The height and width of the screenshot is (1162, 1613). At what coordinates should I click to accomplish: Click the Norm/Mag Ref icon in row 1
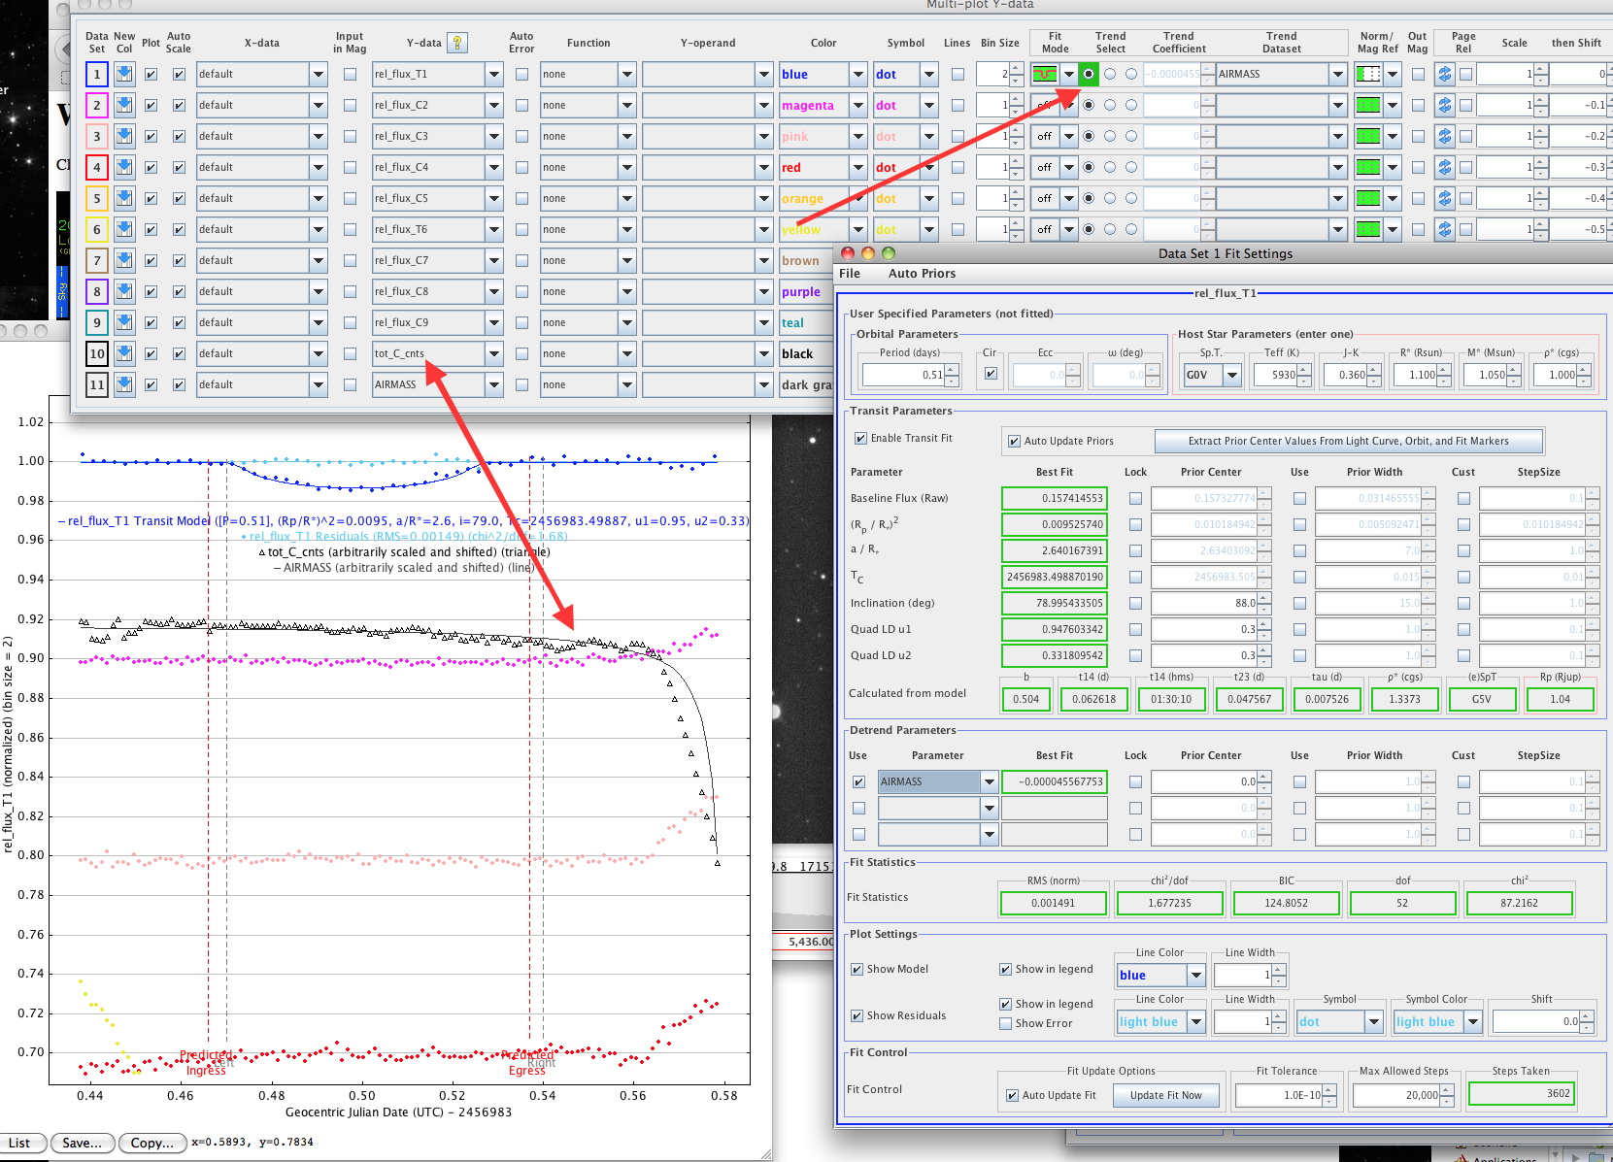[x=1367, y=74]
